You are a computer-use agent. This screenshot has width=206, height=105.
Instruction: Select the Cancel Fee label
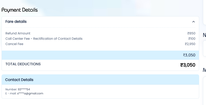click(14, 44)
